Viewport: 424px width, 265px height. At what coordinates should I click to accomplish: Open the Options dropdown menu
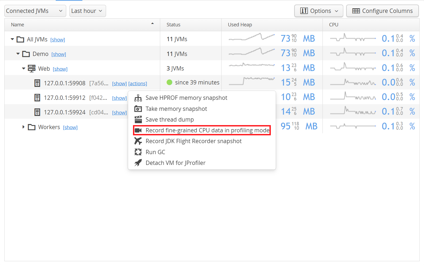pyautogui.click(x=319, y=11)
